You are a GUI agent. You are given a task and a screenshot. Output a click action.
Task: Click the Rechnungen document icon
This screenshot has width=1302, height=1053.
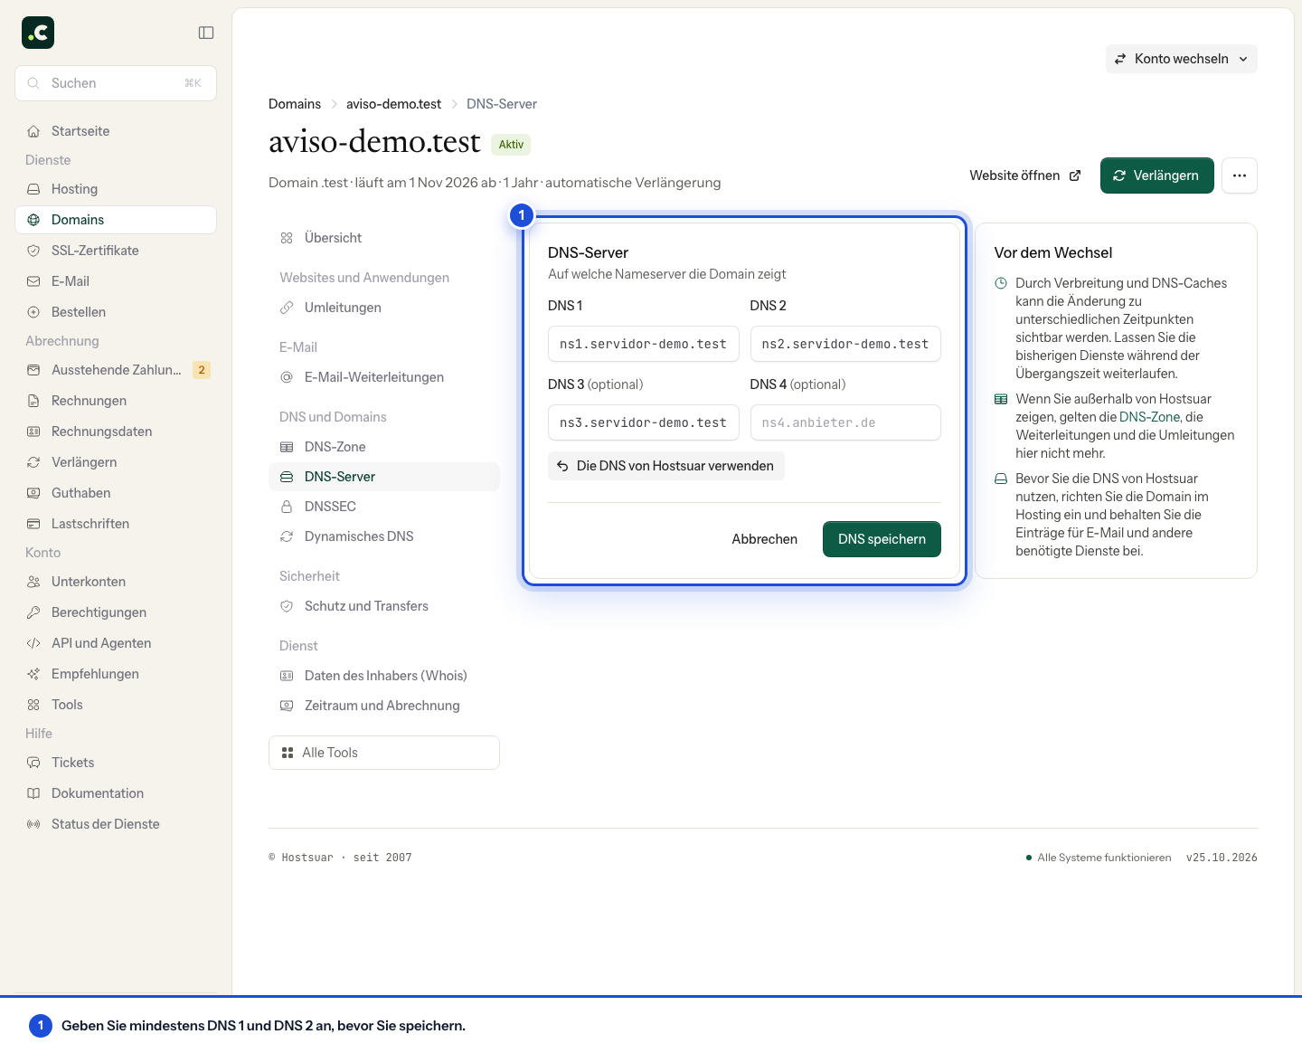pos(33,401)
